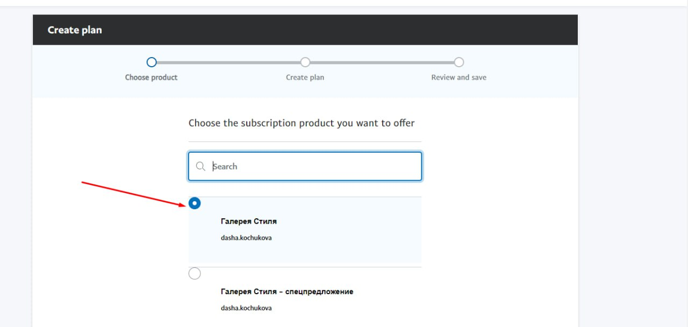The width and height of the screenshot is (688, 327).
Task: Select the Галерея Стиля radio button
Action: point(195,203)
